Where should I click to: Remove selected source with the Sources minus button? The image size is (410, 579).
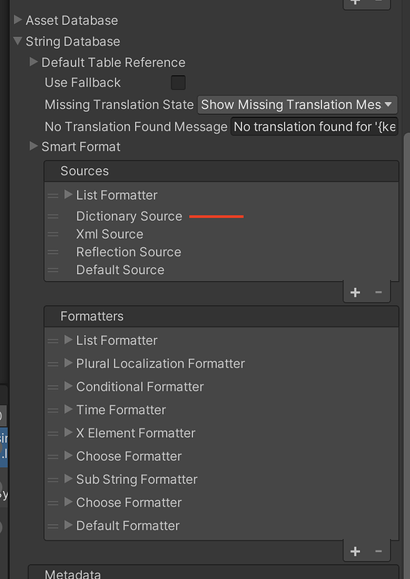[378, 293]
